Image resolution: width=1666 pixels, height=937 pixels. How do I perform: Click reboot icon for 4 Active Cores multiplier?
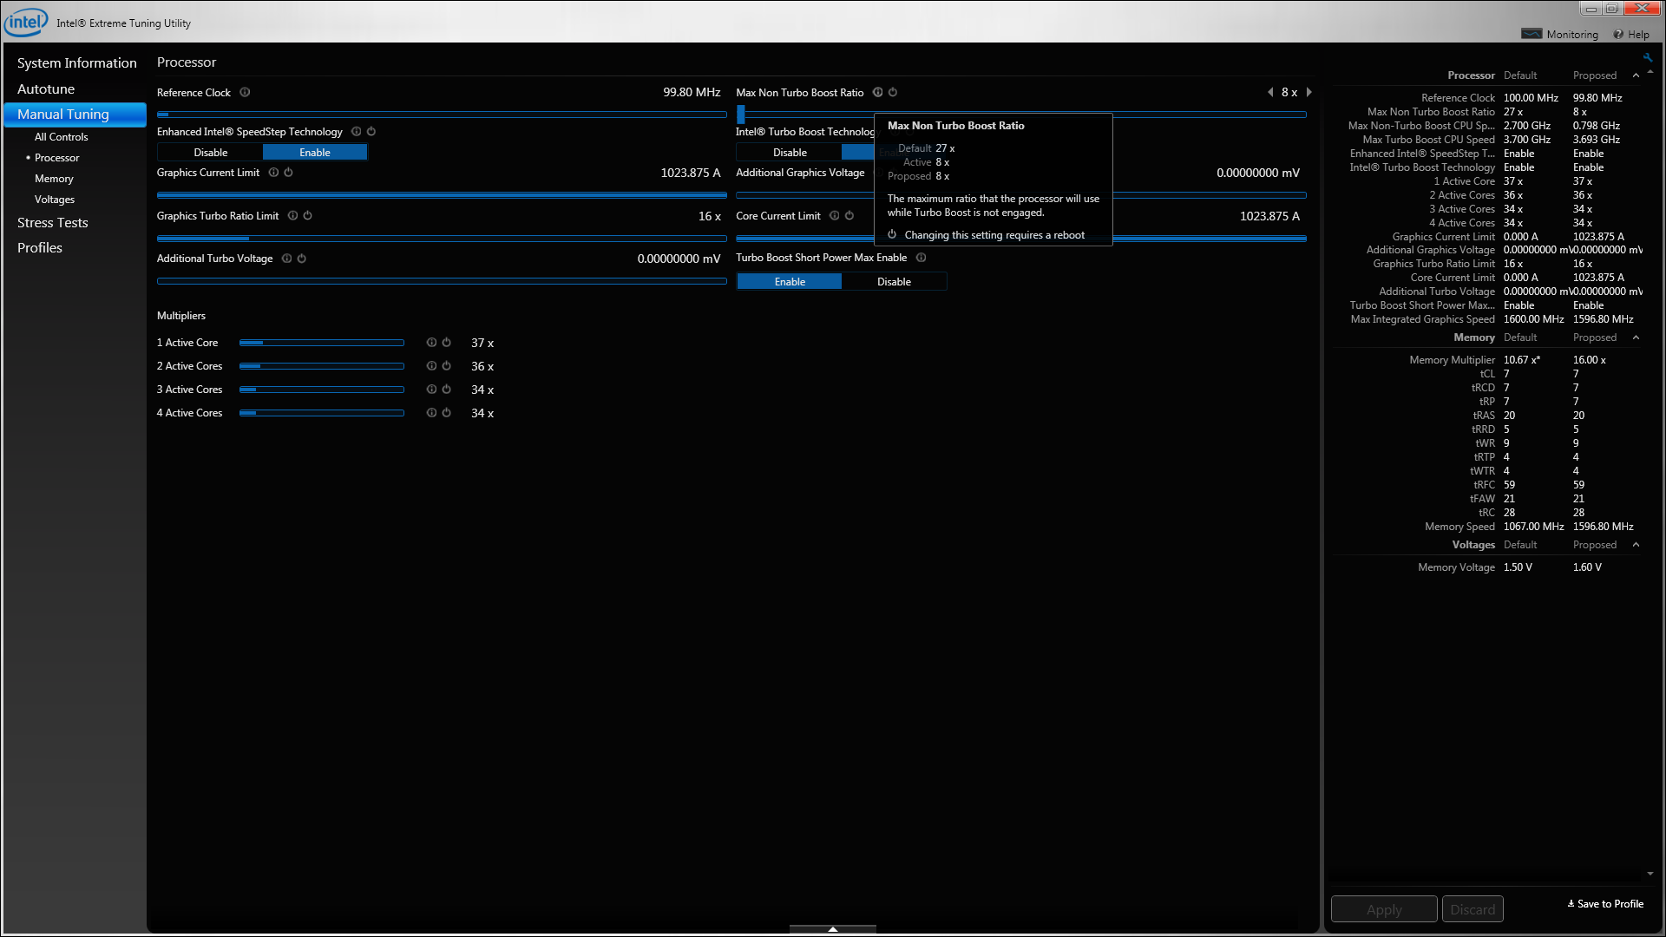tap(447, 413)
